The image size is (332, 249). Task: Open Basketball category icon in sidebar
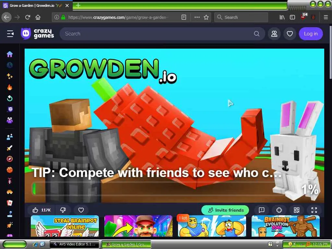[10, 170]
